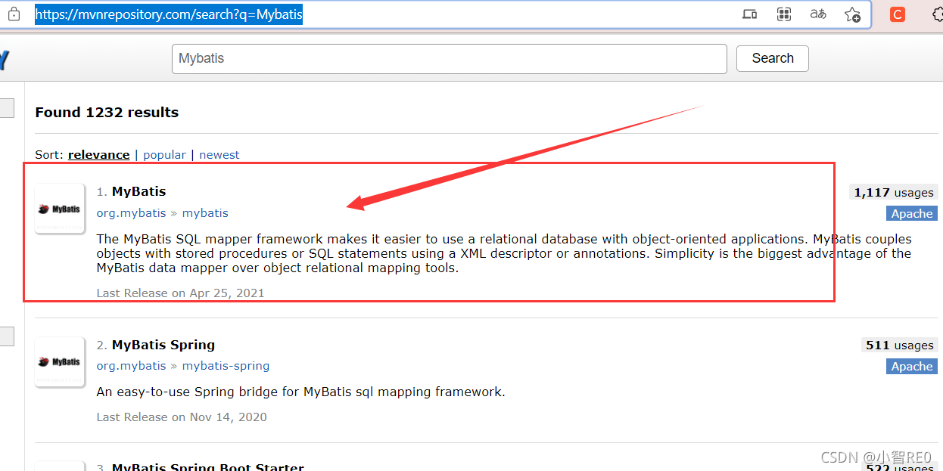943x471 pixels.
Task: Click the address bar URL
Action: tap(169, 14)
